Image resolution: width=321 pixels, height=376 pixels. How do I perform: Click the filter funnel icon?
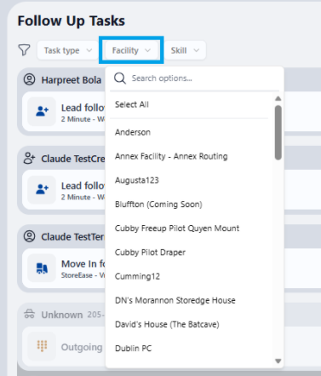coord(24,50)
